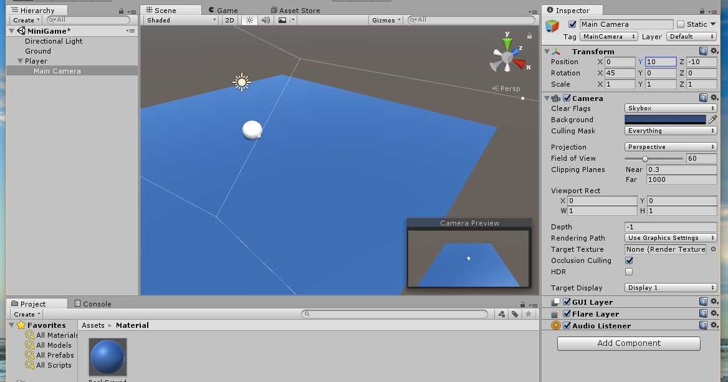Toggle scene lighting with the sun icon
728x382 pixels.
click(x=248, y=19)
